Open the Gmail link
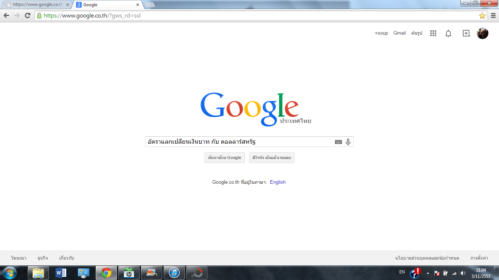This screenshot has width=499, height=280. 400,33
